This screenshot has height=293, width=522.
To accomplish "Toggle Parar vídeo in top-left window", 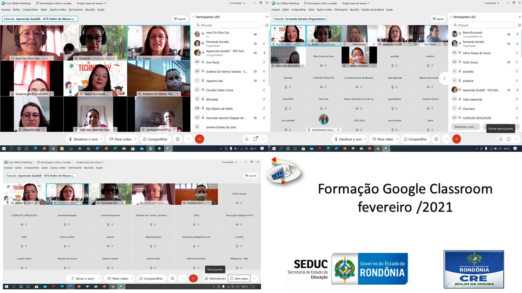I will coord(120,139).
